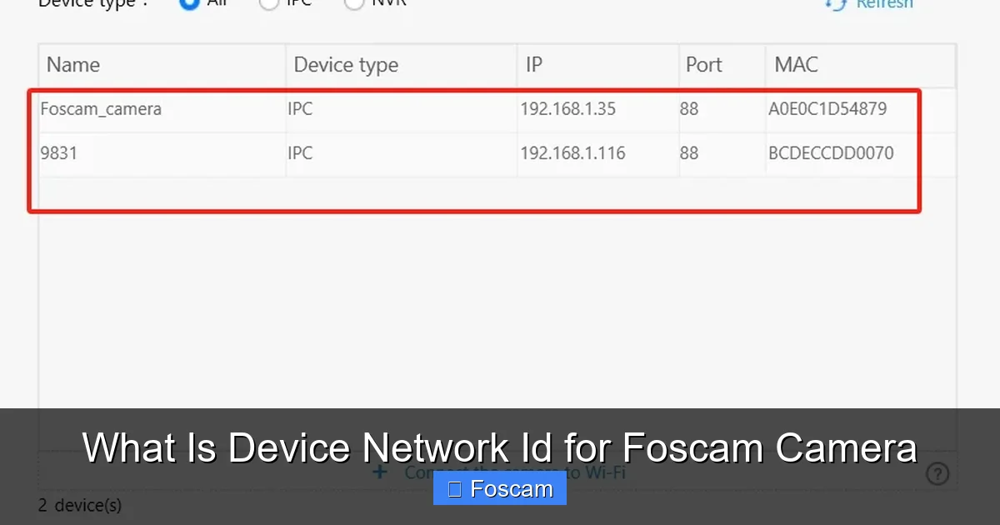Click the Refresh link text

(x=885, y=4)
